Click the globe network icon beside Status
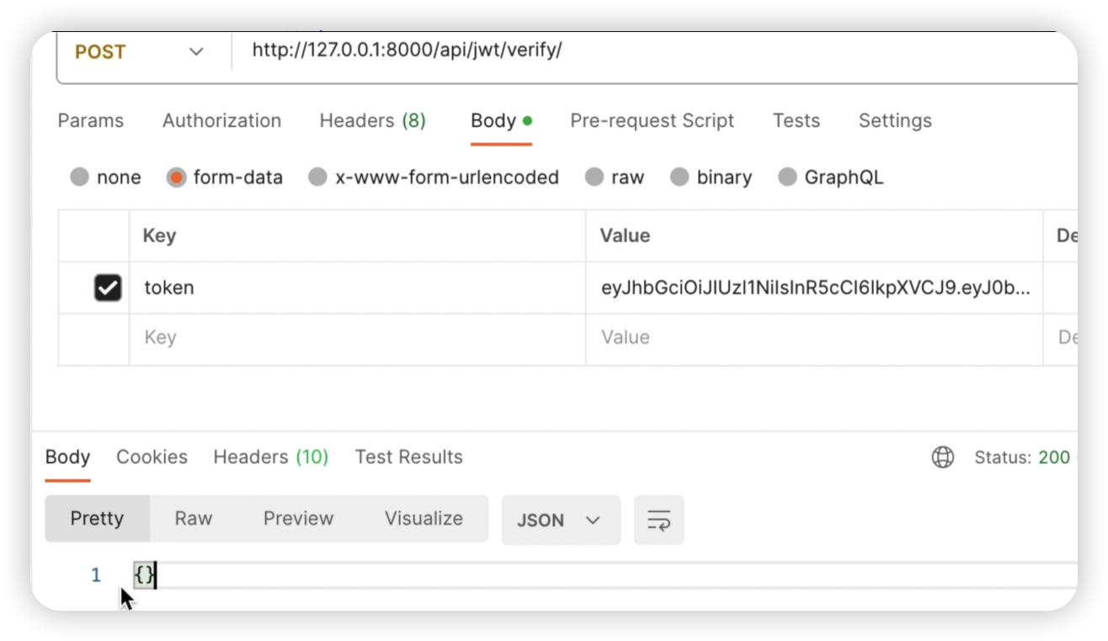Viewport: 1108px width, 641px height. tap(942, 458)
